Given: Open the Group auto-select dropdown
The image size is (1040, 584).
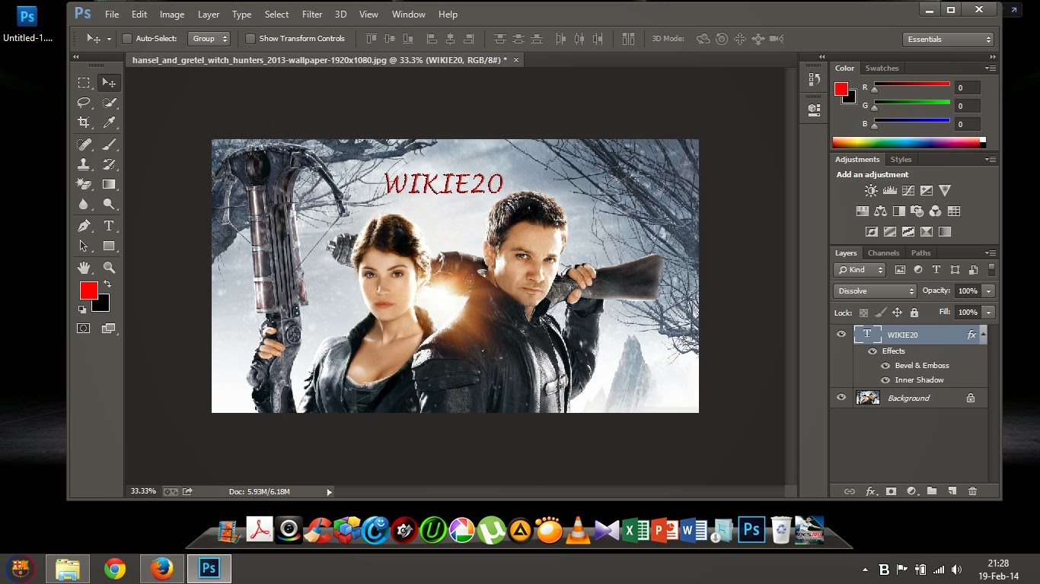Looking at the screenshot, I should 209,39.
